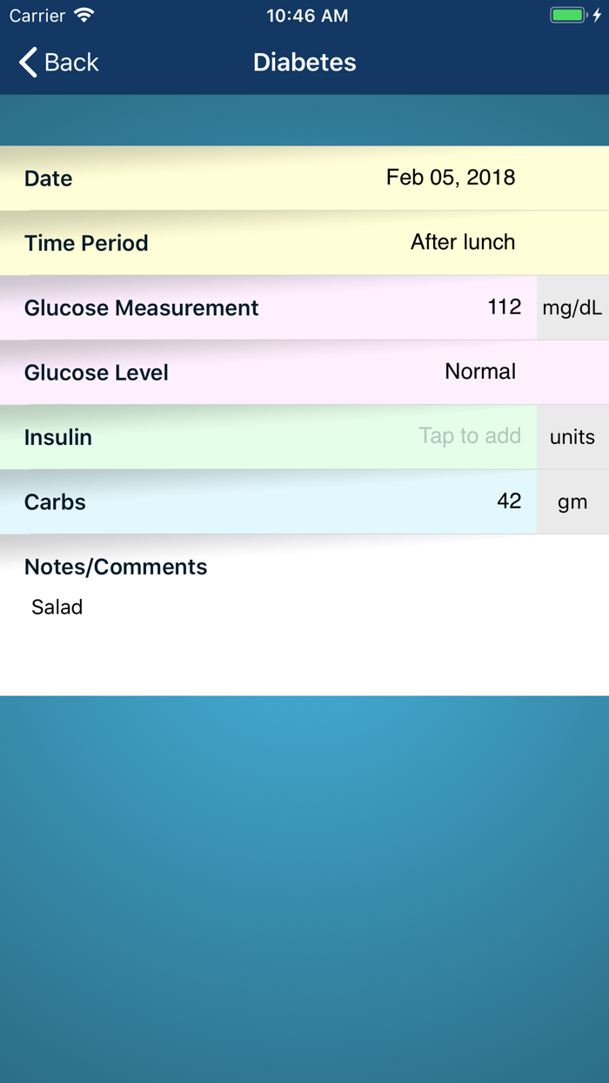The width and height of the screenshot is (609, 1083).
Task: Click the Wi-Fi icon in the status bar
Action: coord(82,15)
